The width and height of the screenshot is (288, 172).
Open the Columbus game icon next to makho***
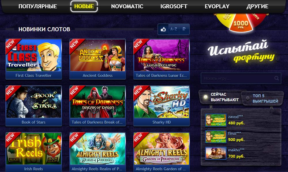(216, 153)
